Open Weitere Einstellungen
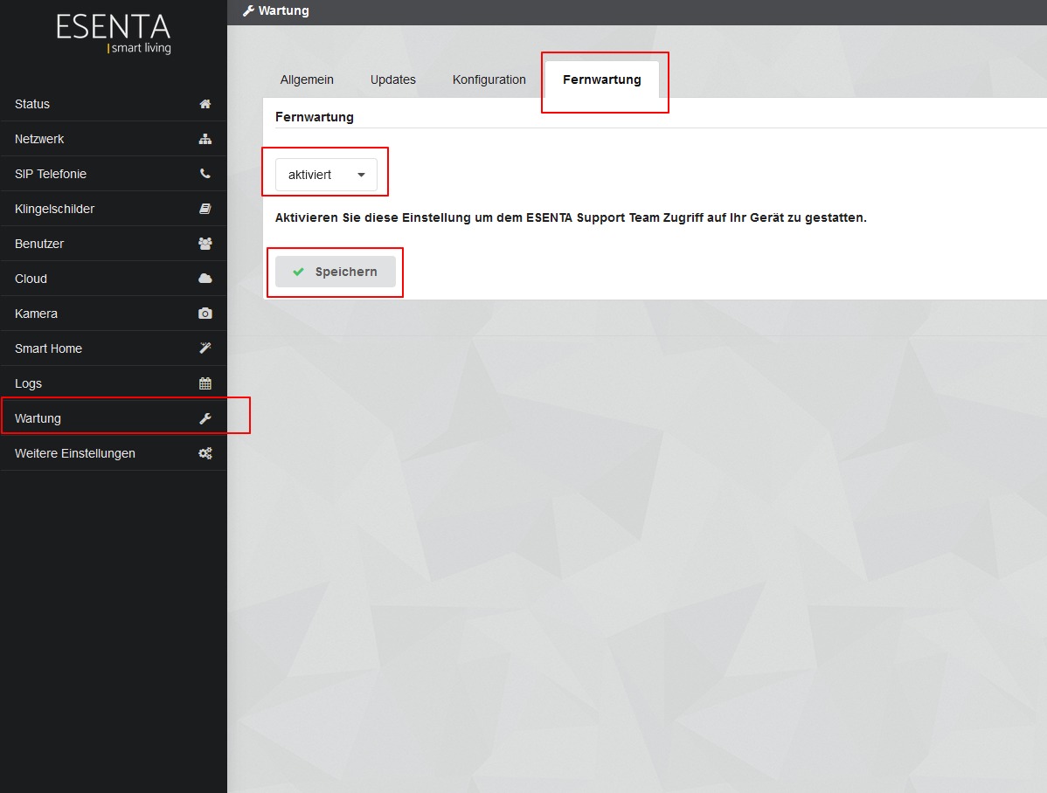 coord(114,453)
